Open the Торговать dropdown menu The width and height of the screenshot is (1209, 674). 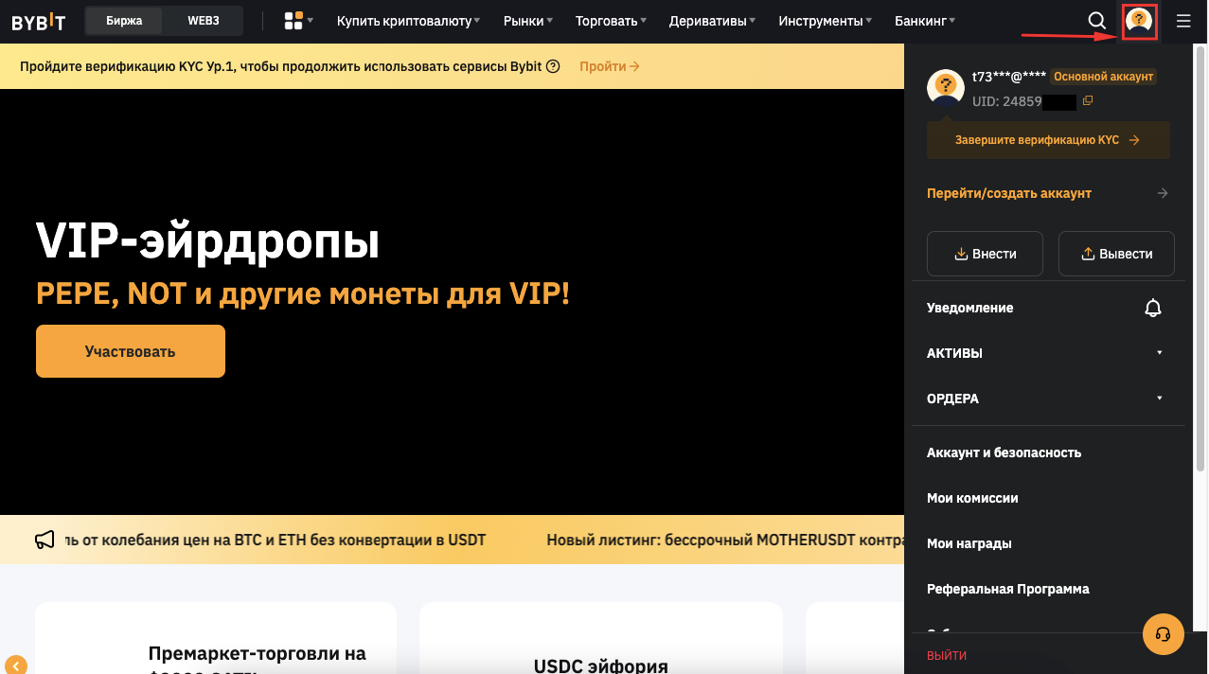click(612, 20)
